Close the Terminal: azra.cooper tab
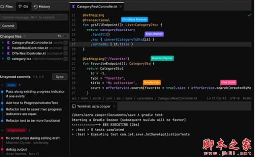This screenshot has width=256, height=158. pyautogui.click(x=114, y=106)
